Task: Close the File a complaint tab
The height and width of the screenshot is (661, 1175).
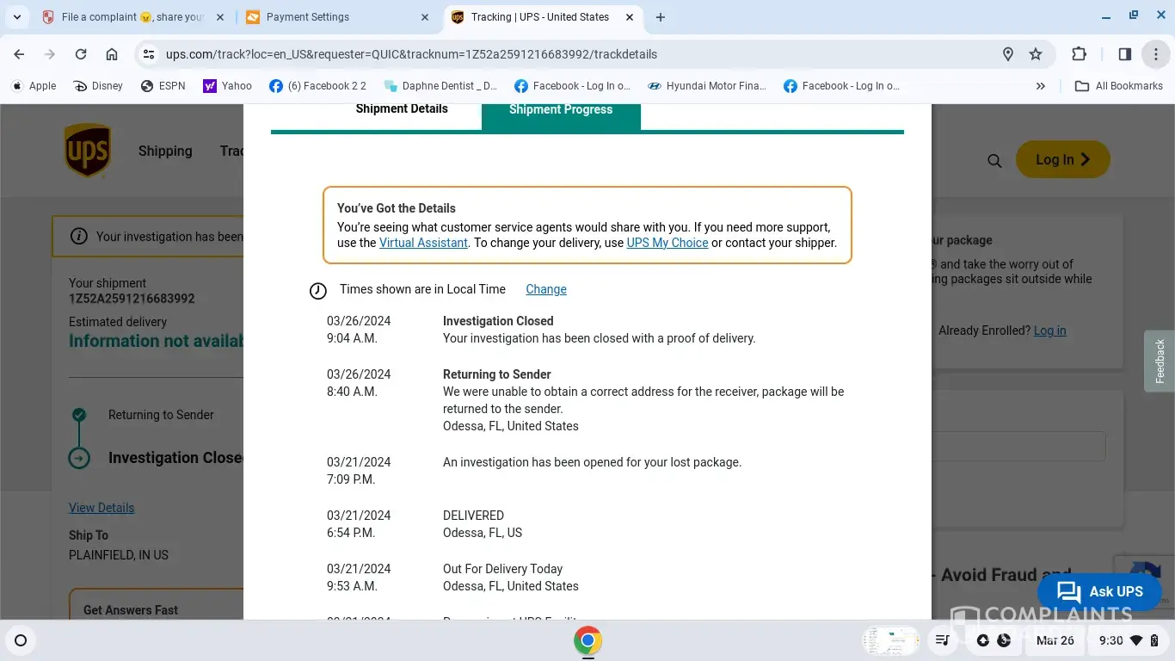Action: 220,17
